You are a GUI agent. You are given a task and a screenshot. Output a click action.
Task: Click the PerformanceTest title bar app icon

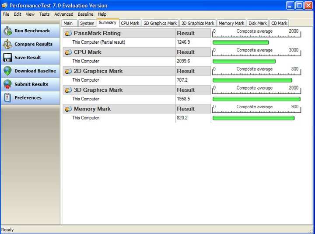click(x=4, y=5)
